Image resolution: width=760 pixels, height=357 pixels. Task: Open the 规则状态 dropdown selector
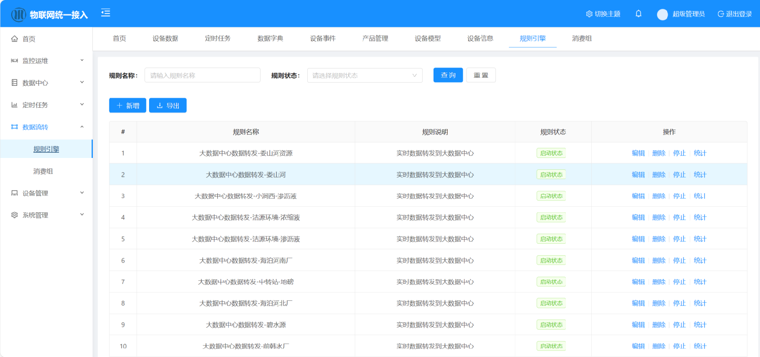coord(364,75)
